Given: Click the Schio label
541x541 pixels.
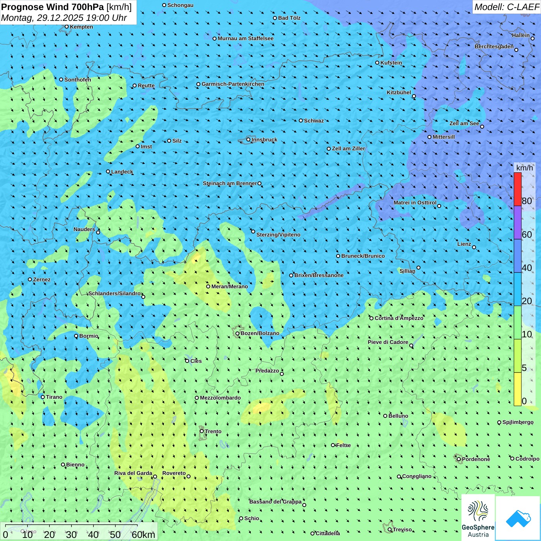Looking at the screenshot, I should (252, 518).
